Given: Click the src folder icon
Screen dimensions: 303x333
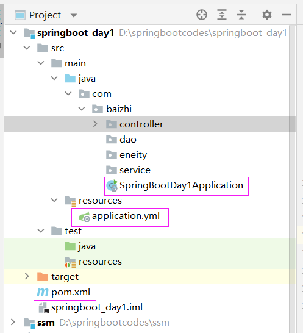Looking at the screenshot, I should 43,48.
